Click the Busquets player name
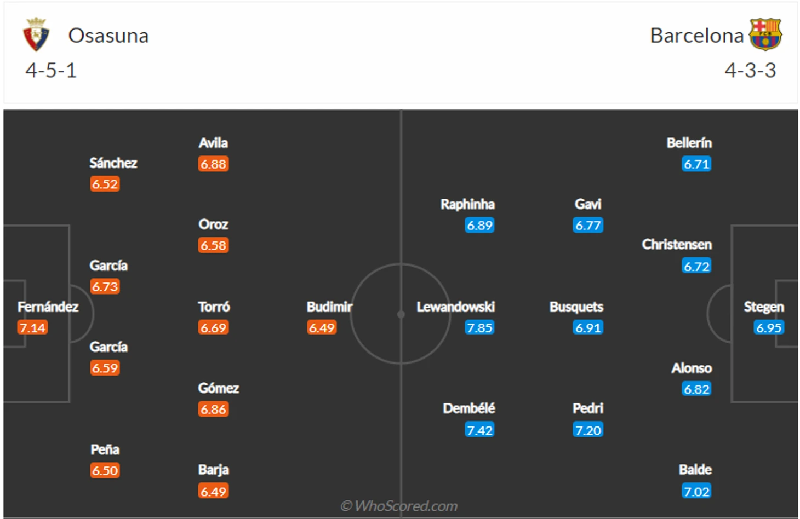Viewport: 800px width, 519px height. click(576, 307)
